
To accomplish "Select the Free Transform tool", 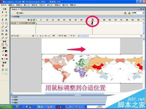I will 3,31.
